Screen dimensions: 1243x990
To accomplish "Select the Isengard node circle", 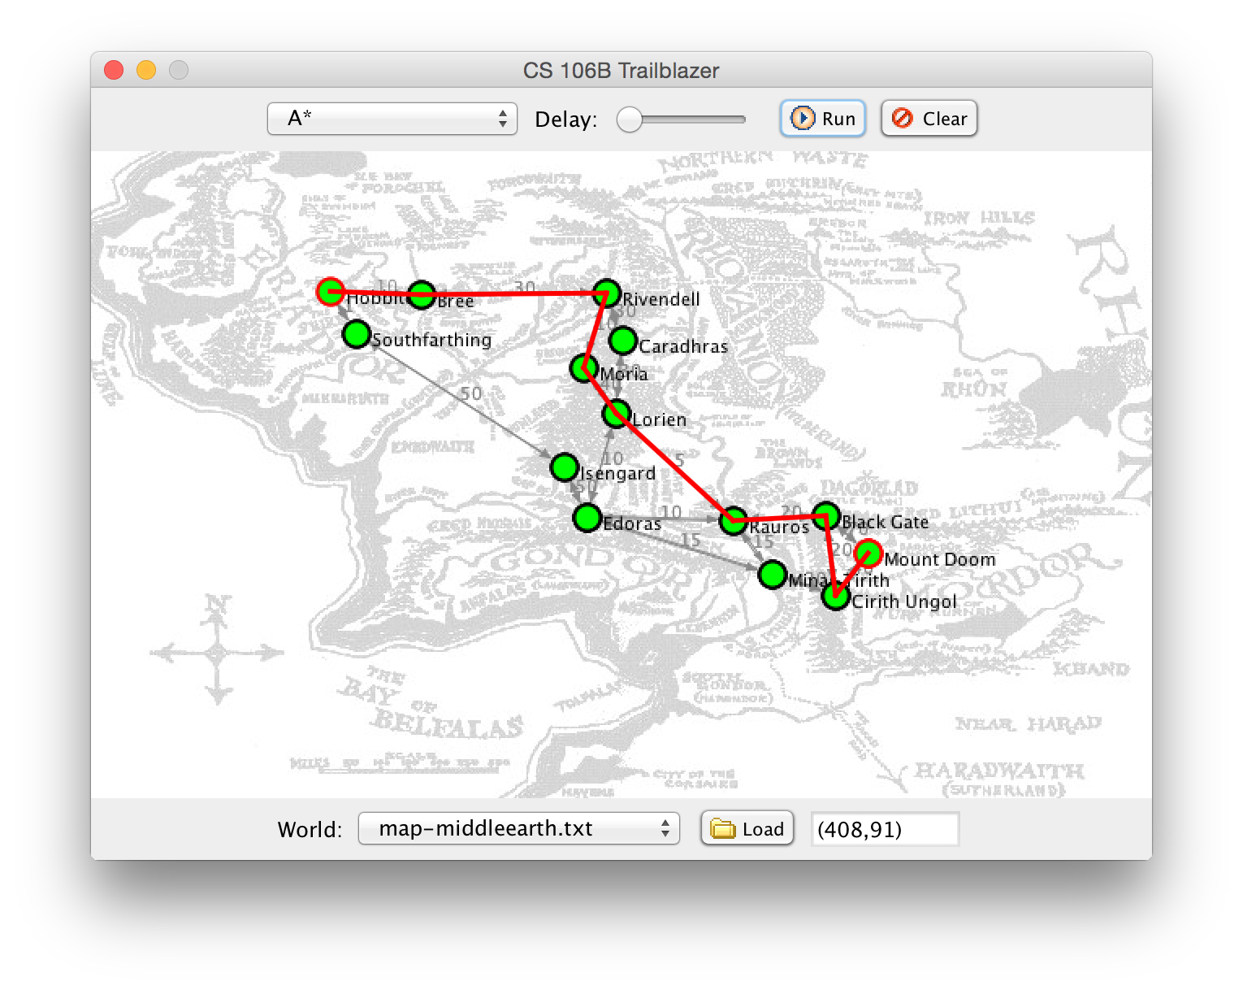I will point(564,467).
